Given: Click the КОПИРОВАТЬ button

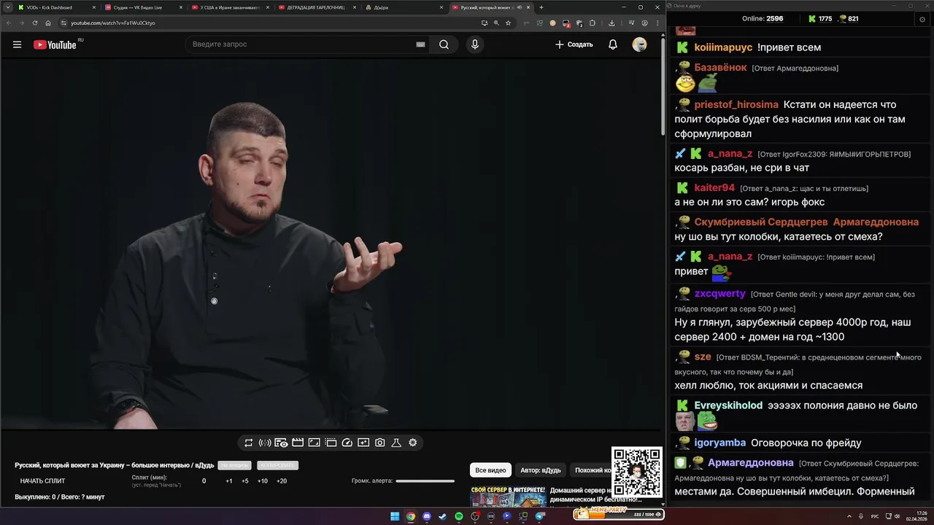Looking at the screenshot, I should click(x=277, y=465).
